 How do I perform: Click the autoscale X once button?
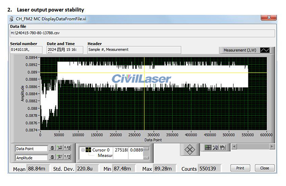pyautogui.click(x=60, y=148)
